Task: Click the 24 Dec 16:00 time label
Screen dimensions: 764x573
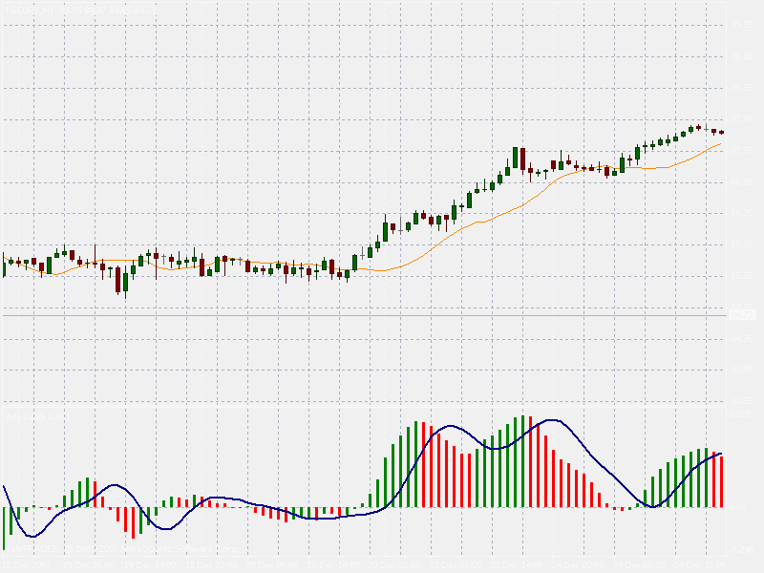Action: click(700, 565)
